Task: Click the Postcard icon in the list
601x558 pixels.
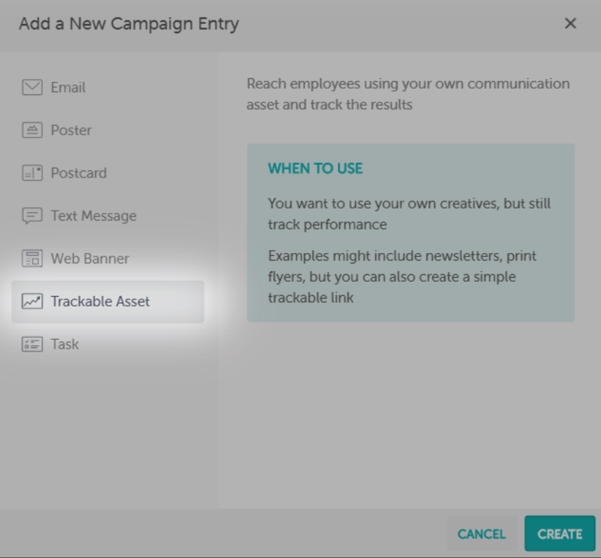Action: (x=32, y=173)
